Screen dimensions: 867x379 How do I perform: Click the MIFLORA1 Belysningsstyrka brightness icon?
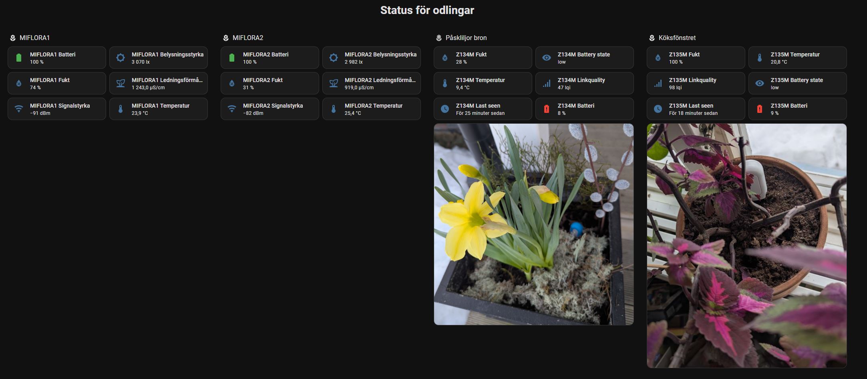coord(121,58)
